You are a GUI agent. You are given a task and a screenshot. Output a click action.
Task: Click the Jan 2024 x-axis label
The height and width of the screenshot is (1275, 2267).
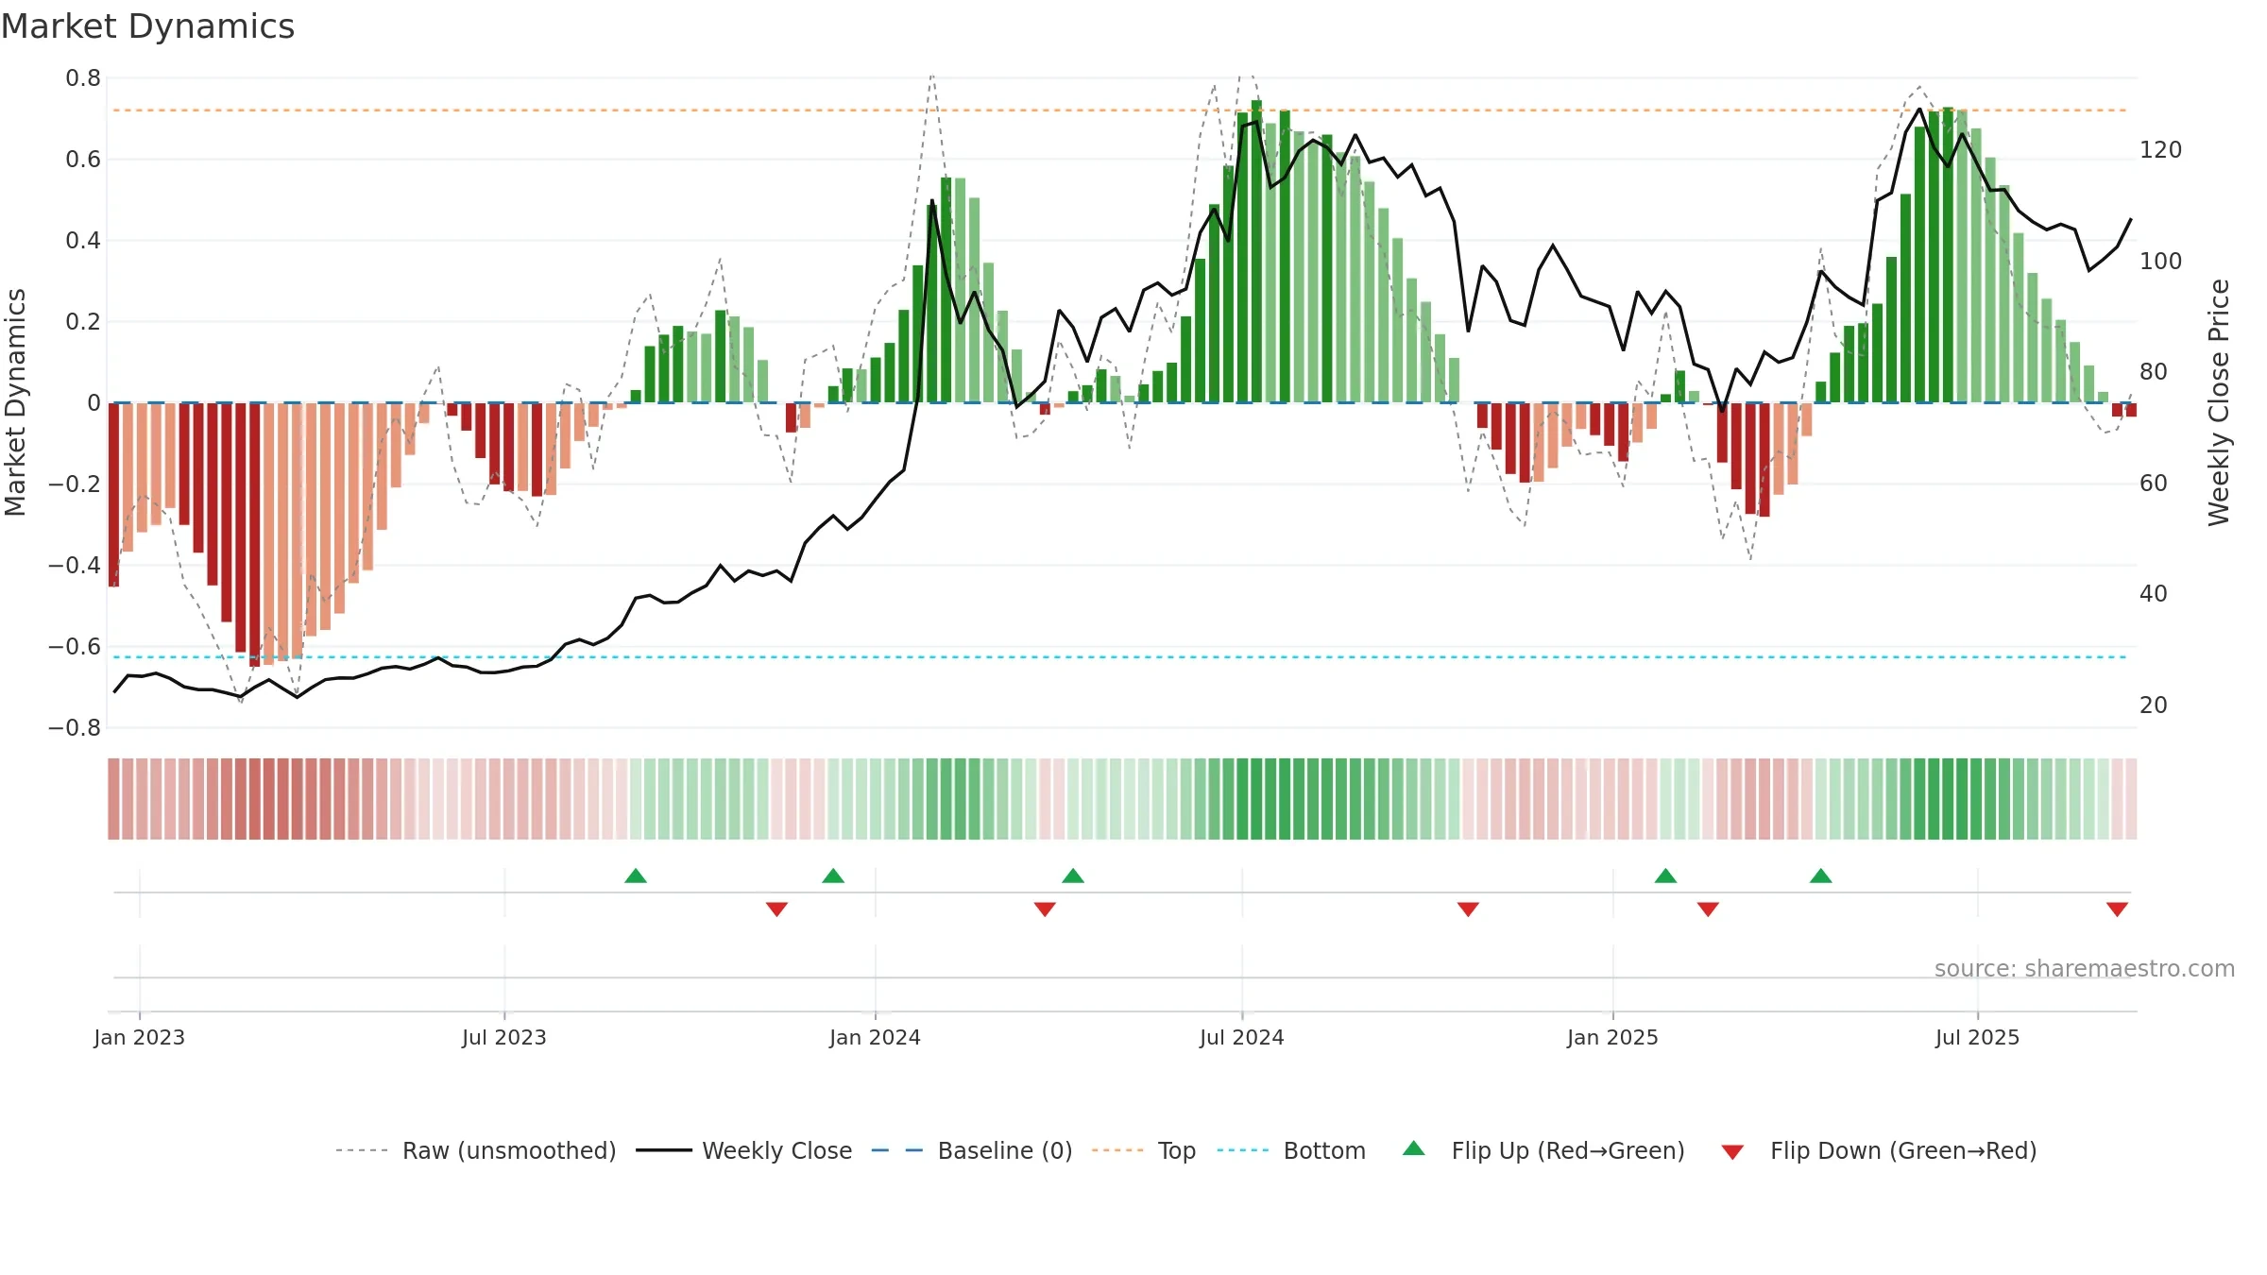click(x=876, y=1038)
